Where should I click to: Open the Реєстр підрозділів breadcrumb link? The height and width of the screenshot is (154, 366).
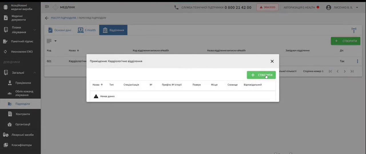pyautogui.click(x=63, y=18)
